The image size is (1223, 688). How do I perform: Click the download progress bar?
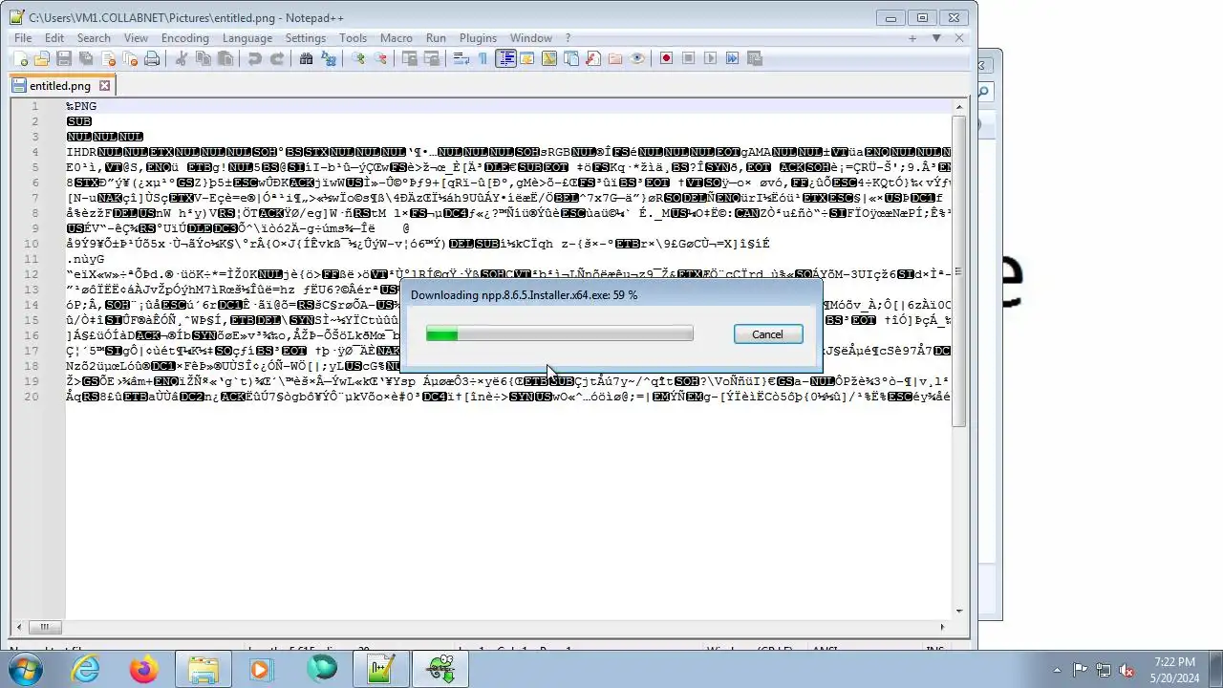point(560,333)
